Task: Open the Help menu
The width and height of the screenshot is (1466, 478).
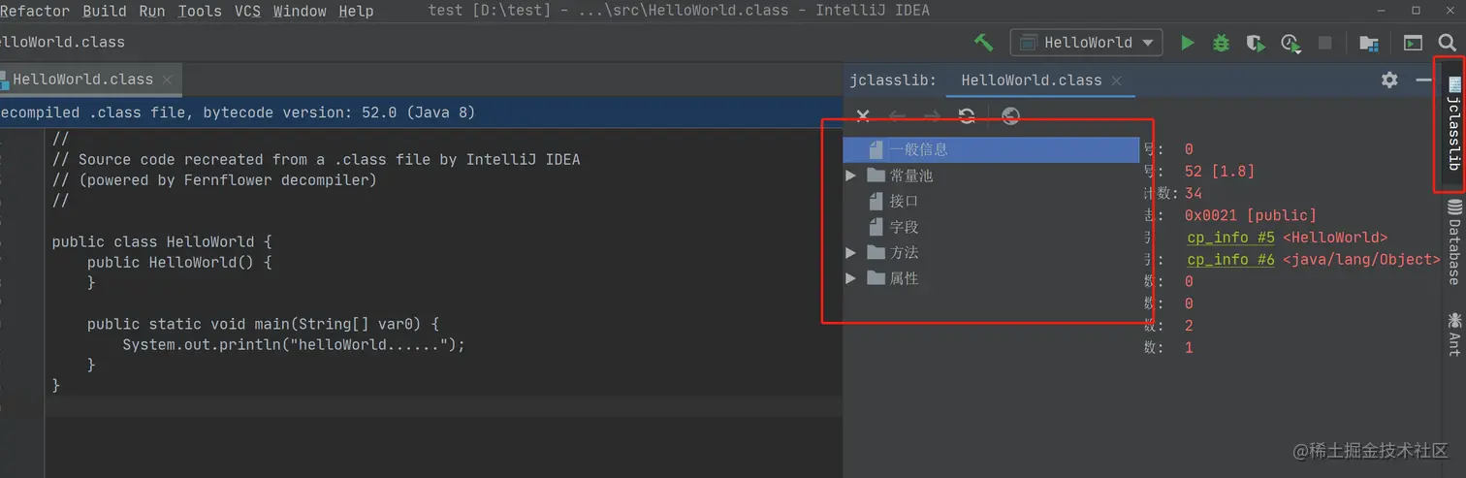Action: [x=356, y=11]
